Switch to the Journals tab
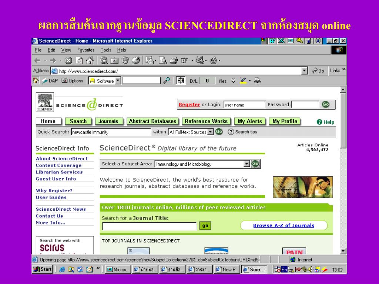The image size is (379, 284). click(108, 121)
